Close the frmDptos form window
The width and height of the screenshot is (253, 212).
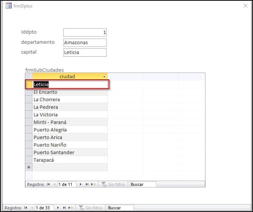pyautogui.click(x=245, y=6)
